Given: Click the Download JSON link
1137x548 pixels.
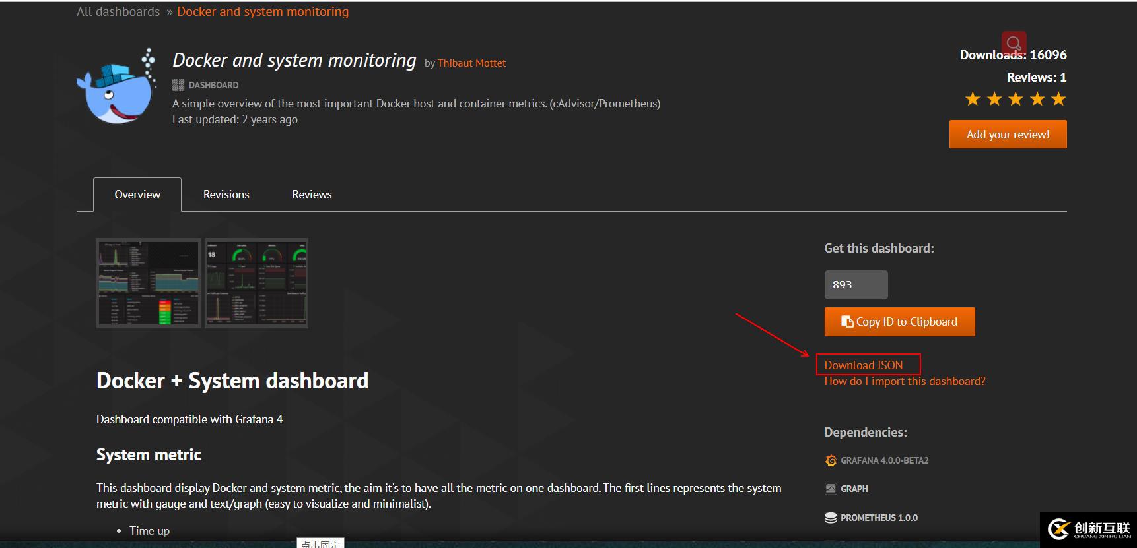Looking at the screenshot, I should click(x=864, y=365).
